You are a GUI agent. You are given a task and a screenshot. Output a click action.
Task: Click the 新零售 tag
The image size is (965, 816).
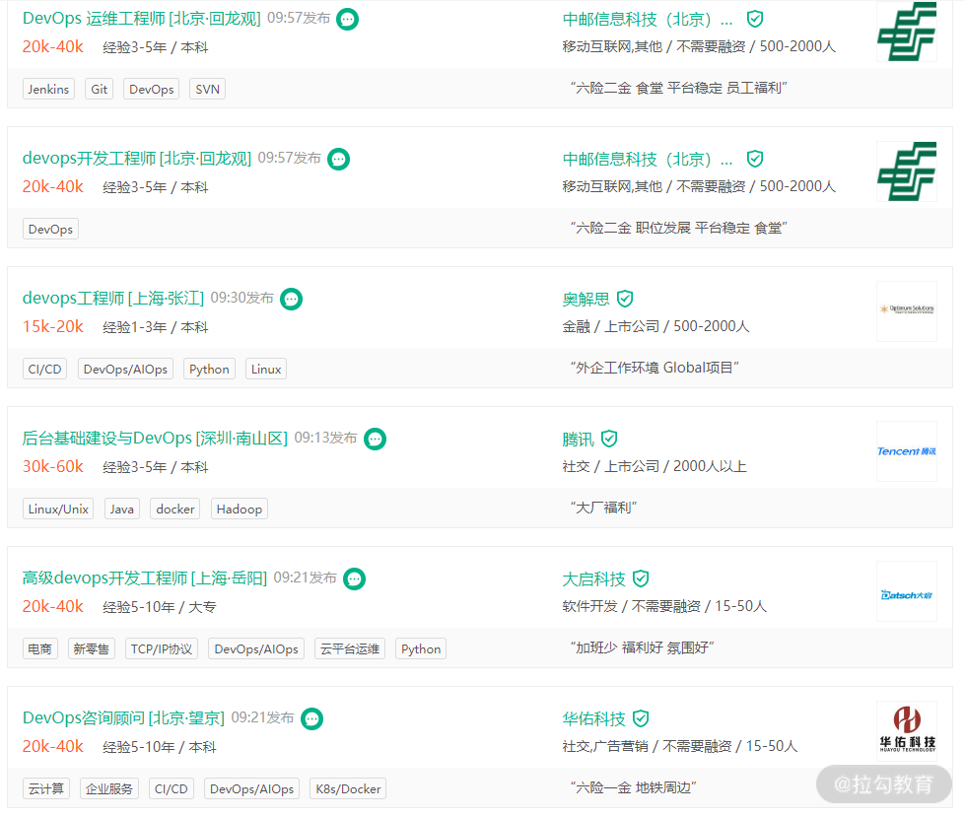point(91,648)
